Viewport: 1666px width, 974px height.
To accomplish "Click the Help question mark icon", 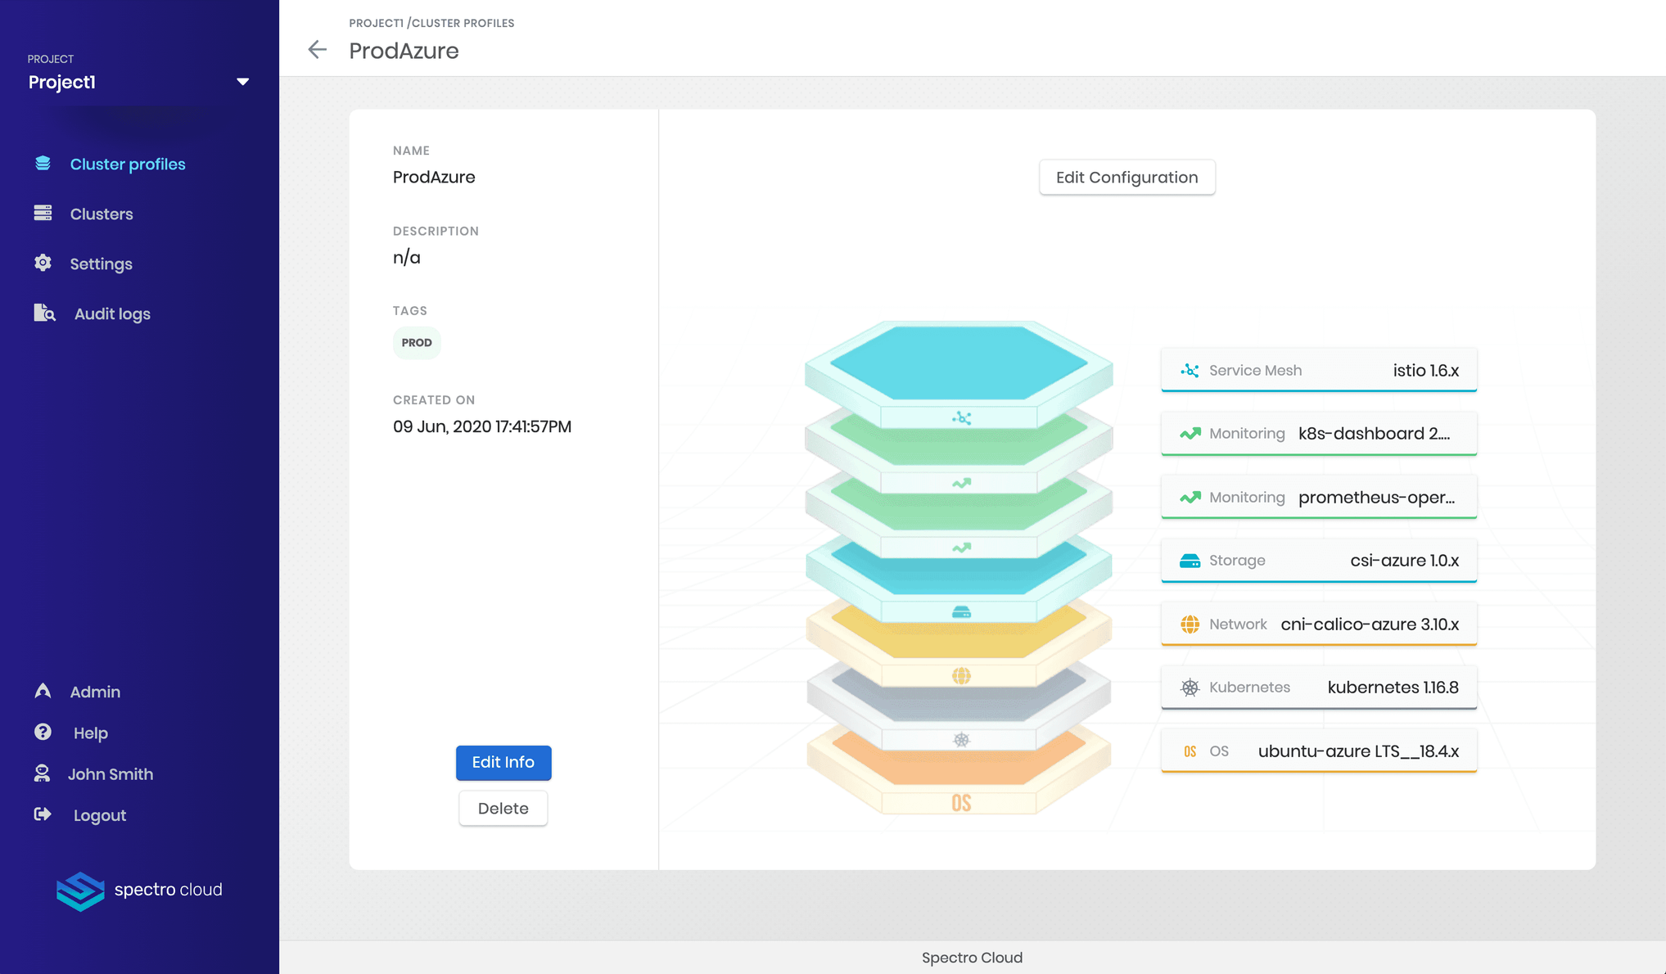I will [x=43, y=732].
